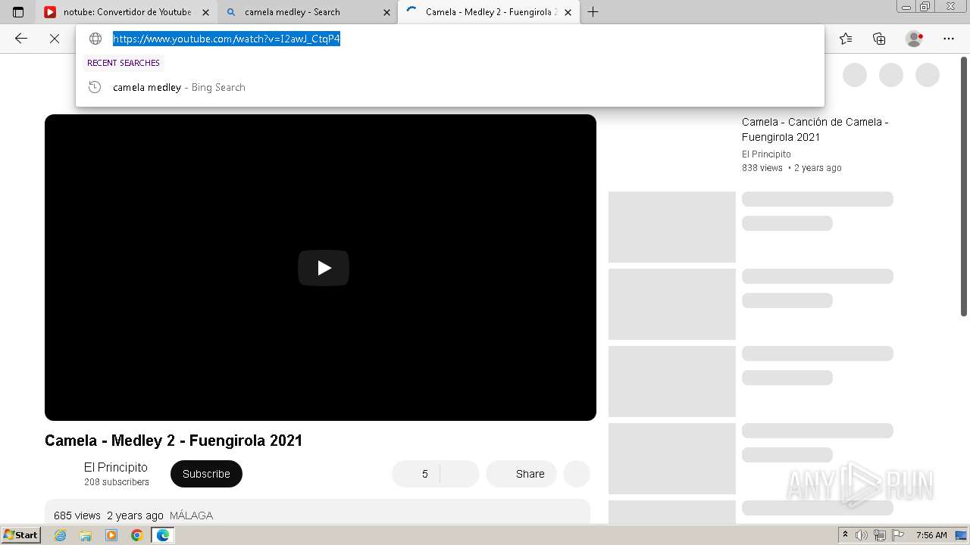Click the MÁLAGA location tag
Viewport: 970px width, 545px height.
(x=191, y=515)
